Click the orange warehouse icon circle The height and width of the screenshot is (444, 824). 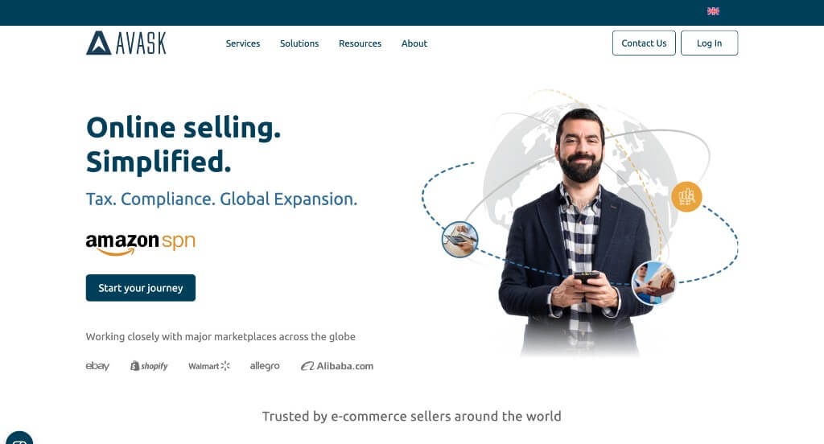pos(686,197)
